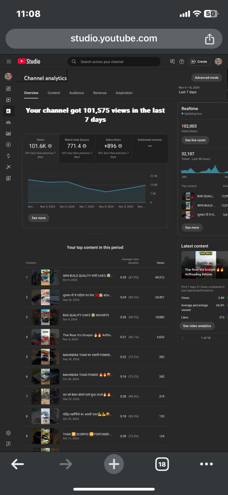Viewport: 228px width, 495px height.
Task: Open the Help question mark icon
Action: tap(182, 62)
